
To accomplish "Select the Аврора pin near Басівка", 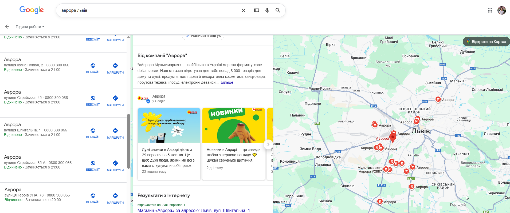I will tap(380, 202).
